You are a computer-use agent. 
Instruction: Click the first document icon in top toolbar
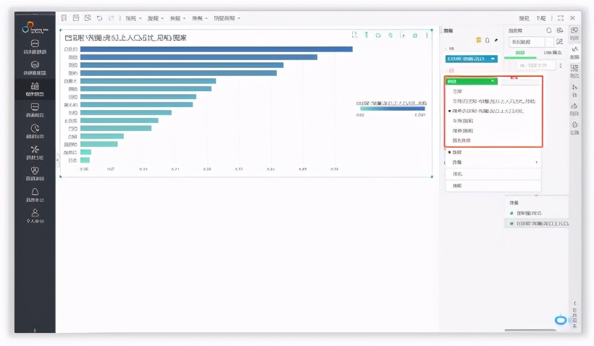click(x=64, y=18)
